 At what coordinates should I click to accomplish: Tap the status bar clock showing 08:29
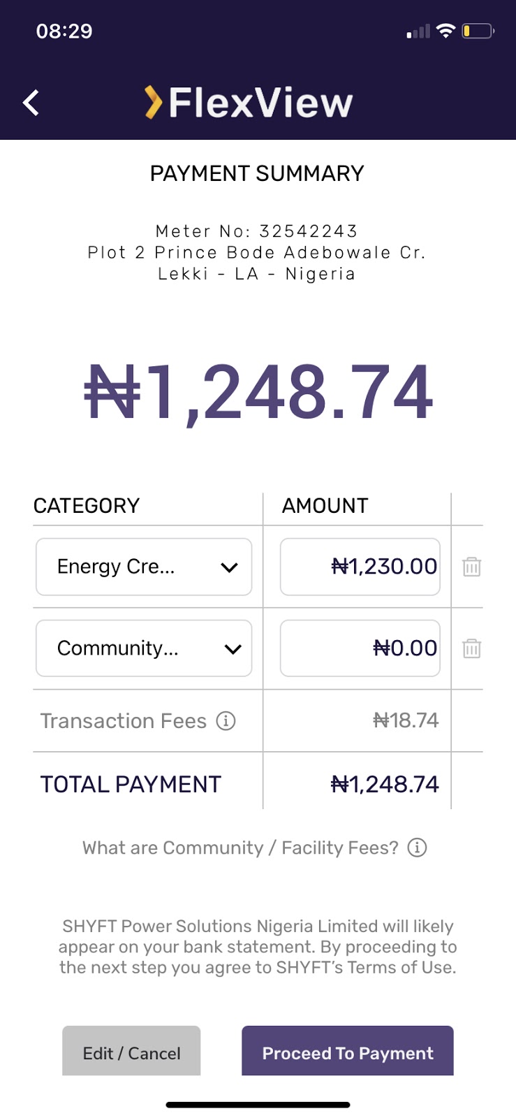(x=64, y=31)
